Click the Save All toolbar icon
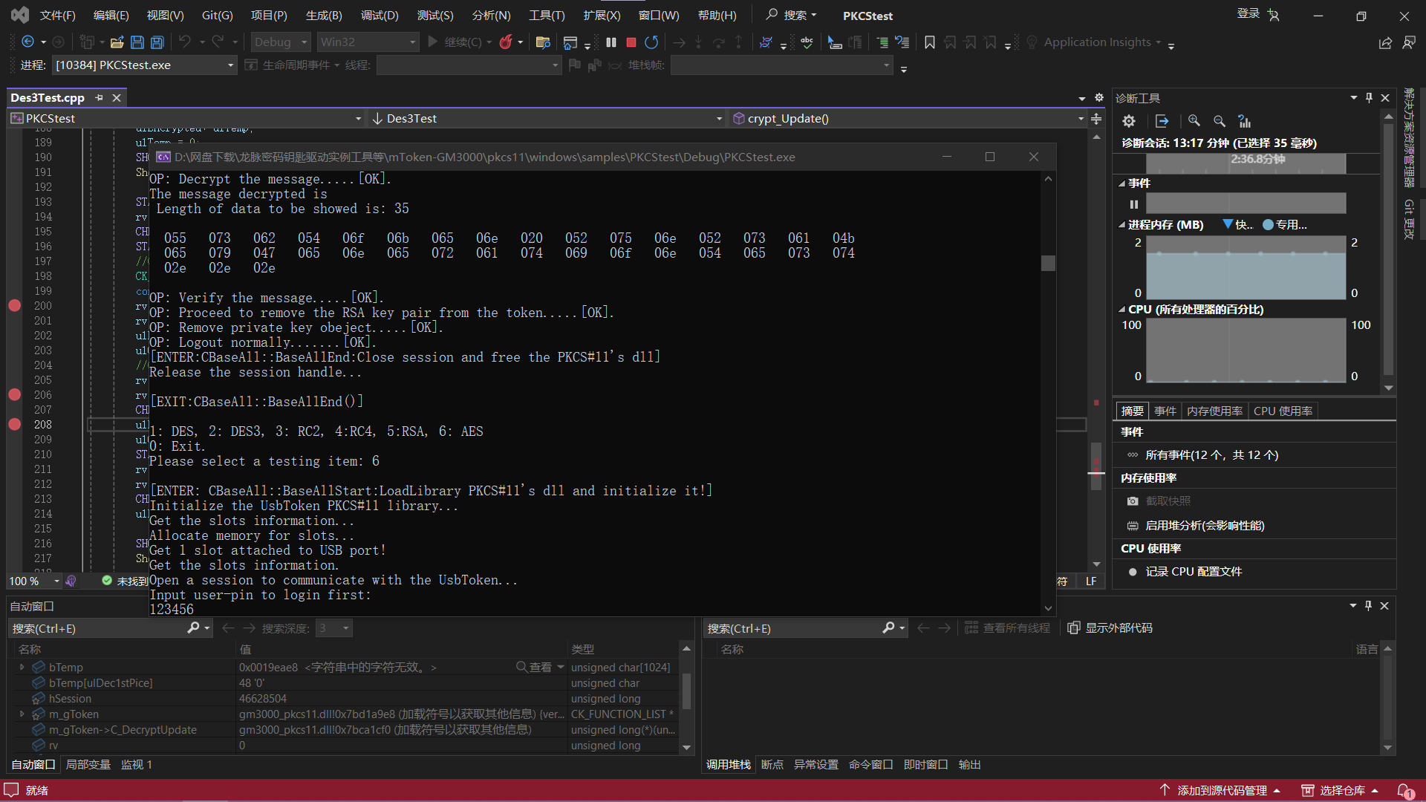Viewport: 1426px width, 802px height. [157, 42]
